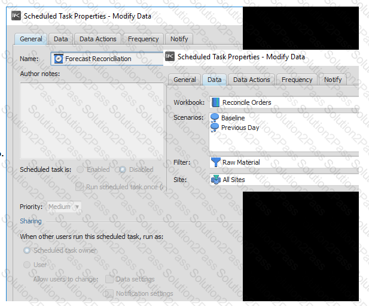Viewport: 369px width, 306px height.
Task: Click the Reconcile Orders workbook icon
Action: (216, 102)
